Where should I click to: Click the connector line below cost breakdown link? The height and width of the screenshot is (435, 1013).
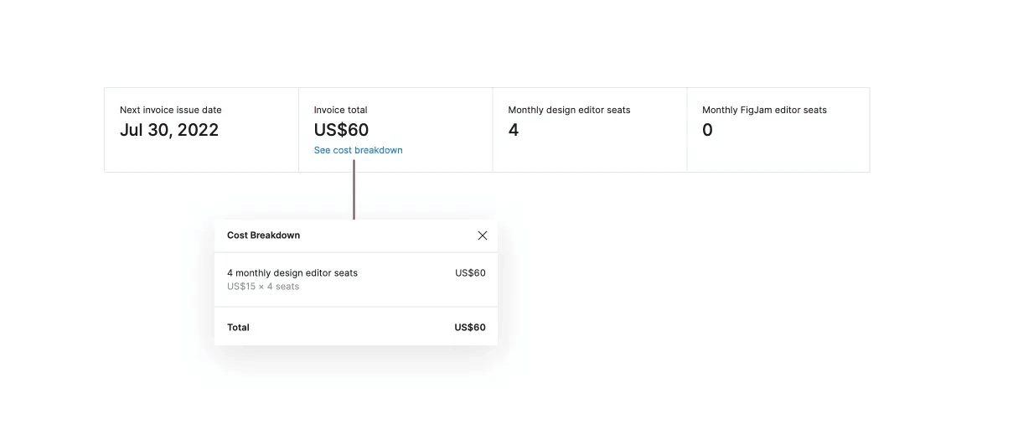click(354, 189)
